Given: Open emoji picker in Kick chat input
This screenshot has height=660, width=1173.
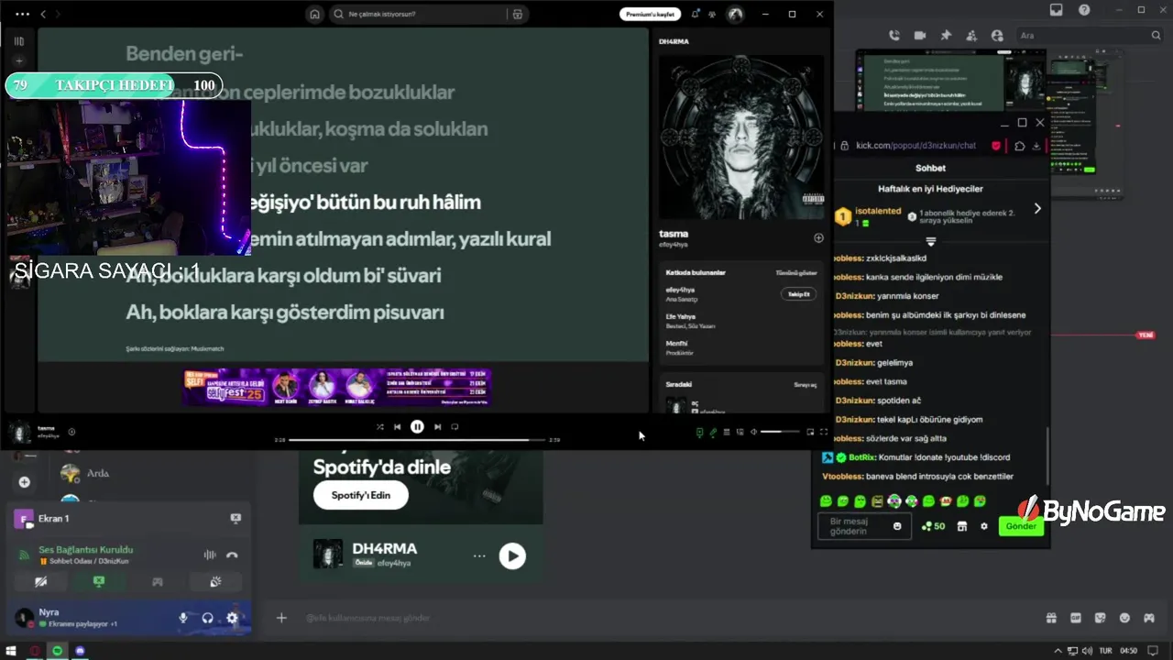Looking at the screenshot, I should pyautogui.click(x=897, y=526).
